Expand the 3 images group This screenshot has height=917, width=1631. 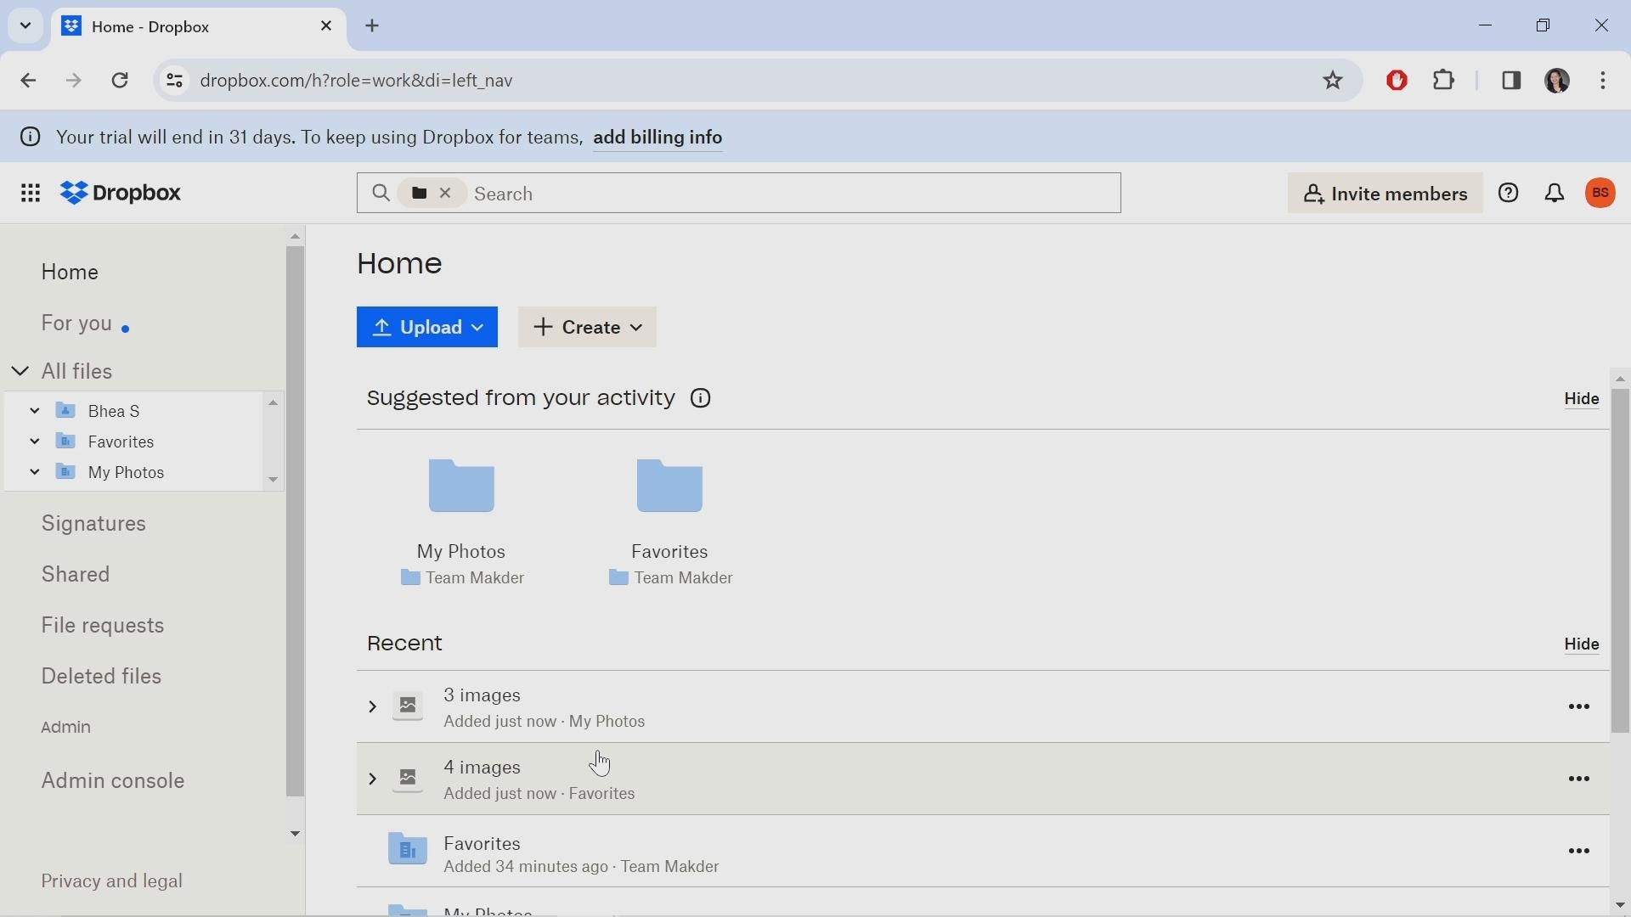click(372, 708)
